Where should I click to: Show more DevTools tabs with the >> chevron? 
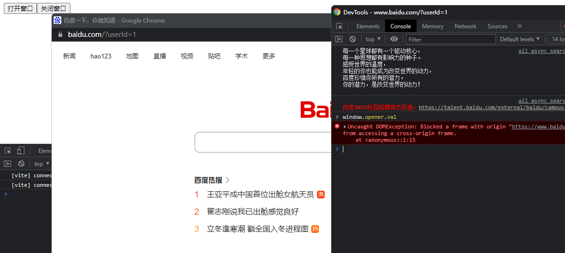point(520,26)
